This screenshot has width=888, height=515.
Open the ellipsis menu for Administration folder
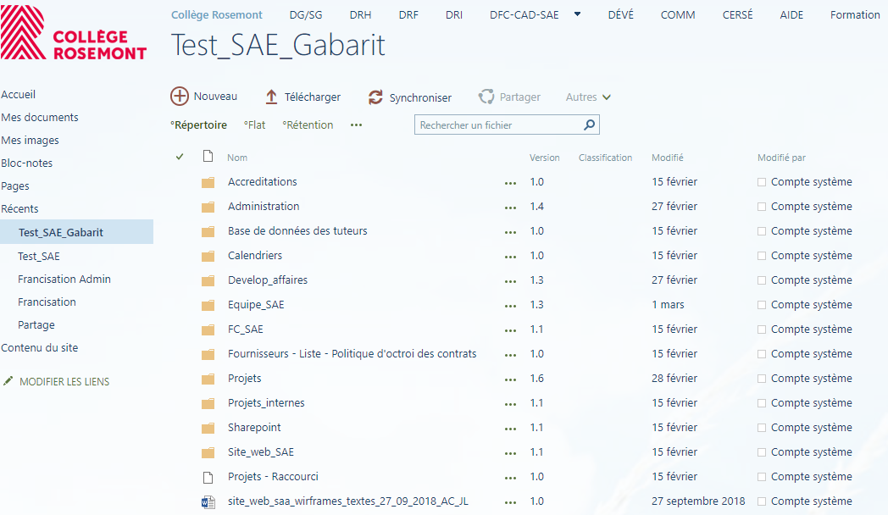point(510,208)
